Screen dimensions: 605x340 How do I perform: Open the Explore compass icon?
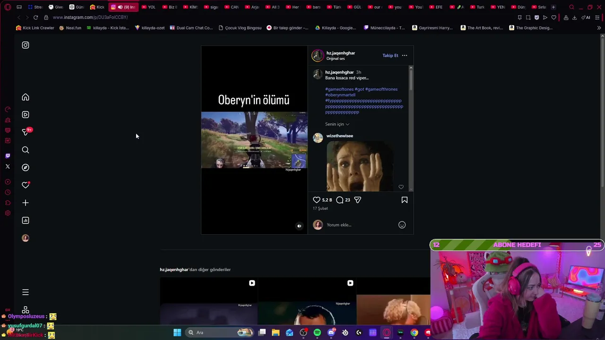click(26, 168)
